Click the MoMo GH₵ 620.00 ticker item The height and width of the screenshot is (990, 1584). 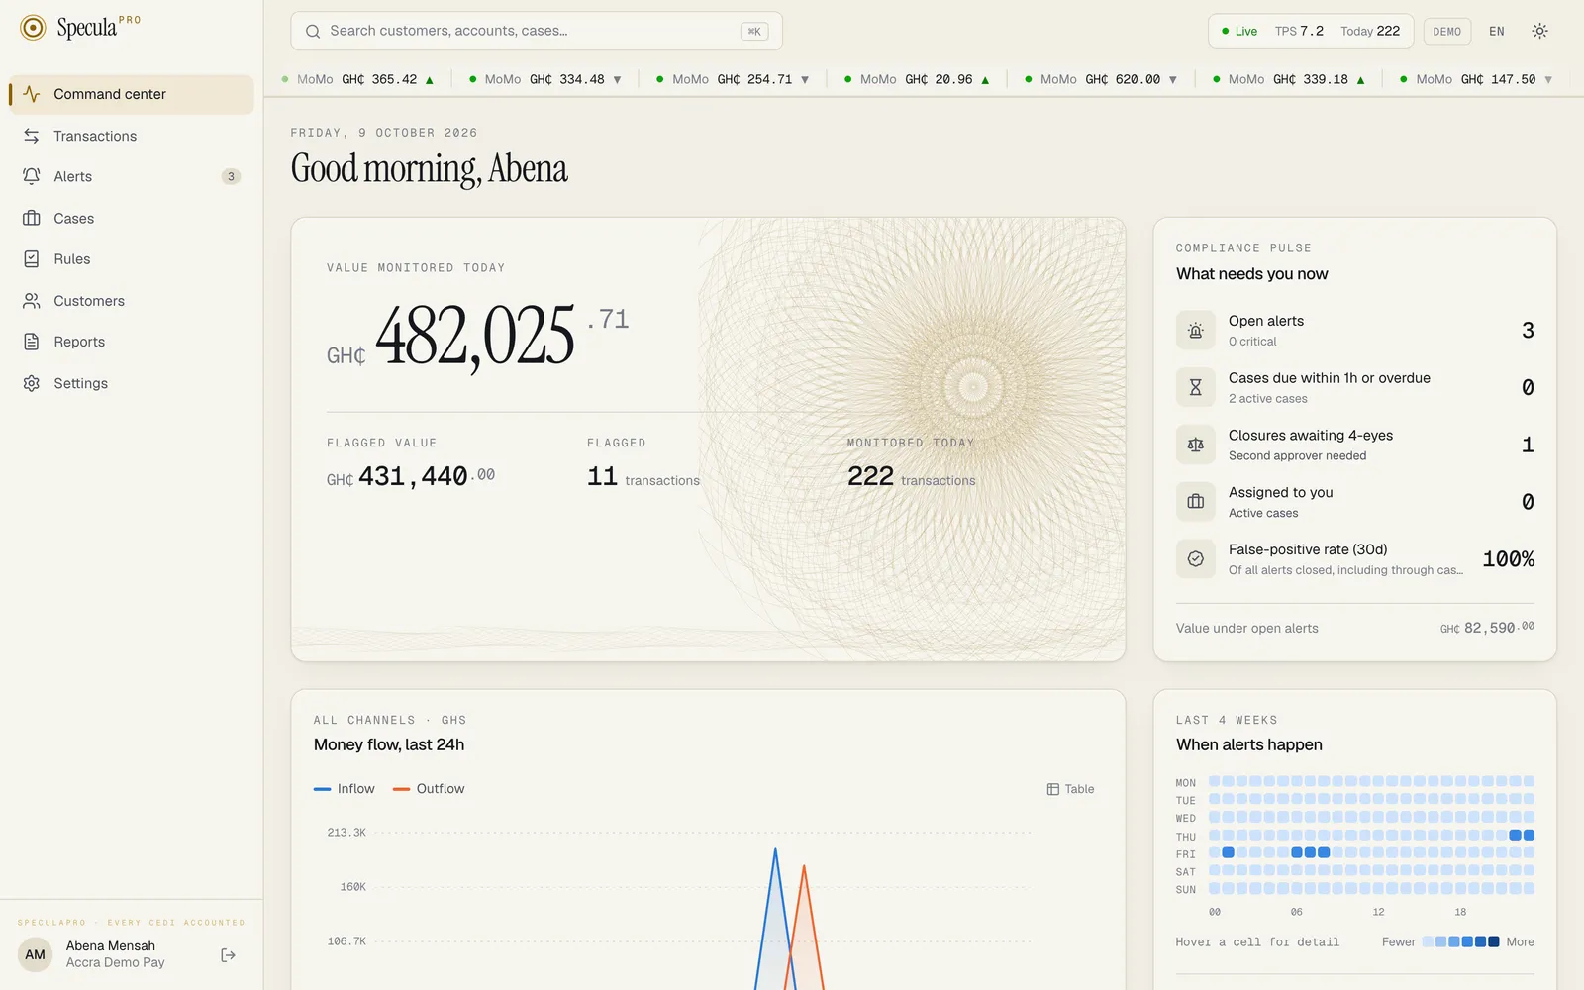pos(1101,79)
